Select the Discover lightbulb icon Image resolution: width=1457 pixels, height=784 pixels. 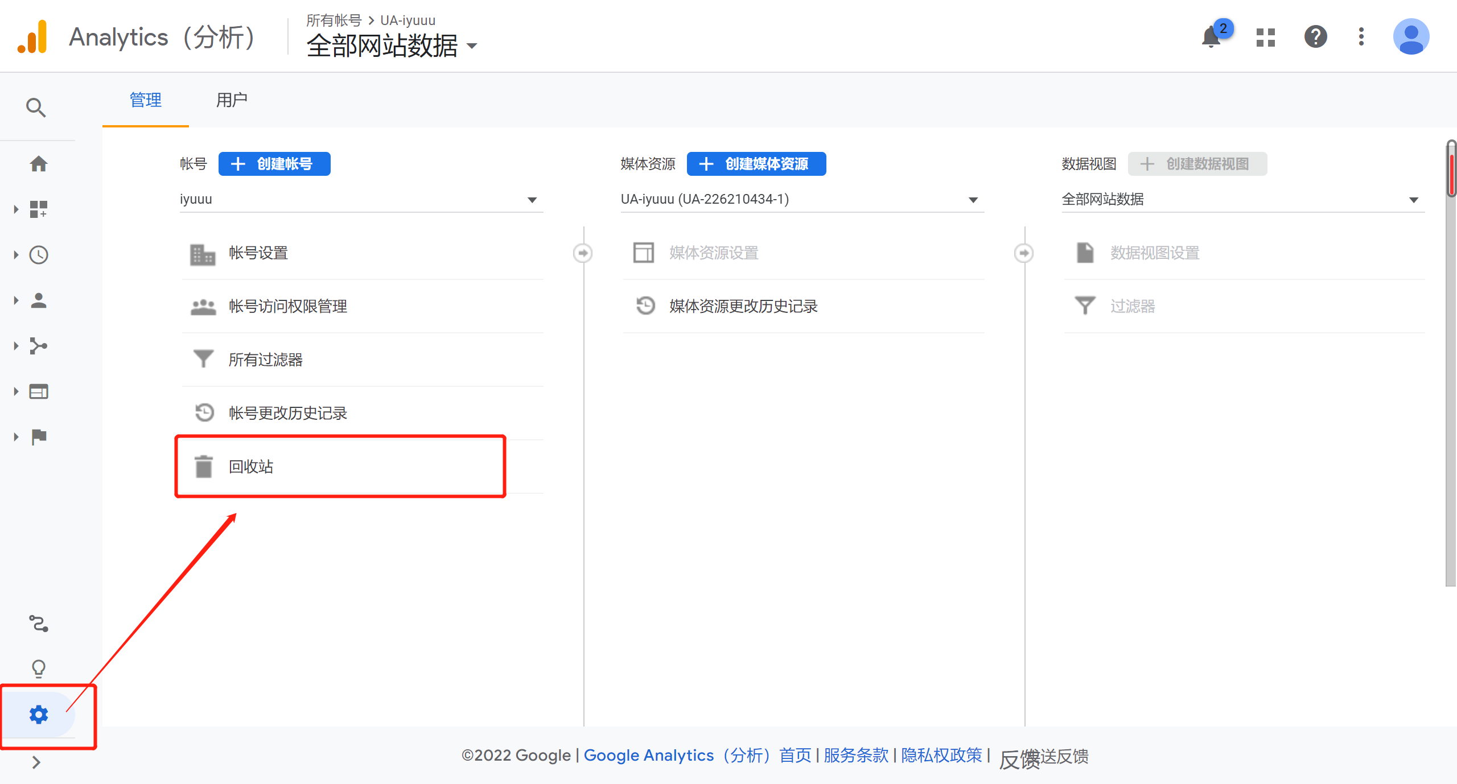38,668
